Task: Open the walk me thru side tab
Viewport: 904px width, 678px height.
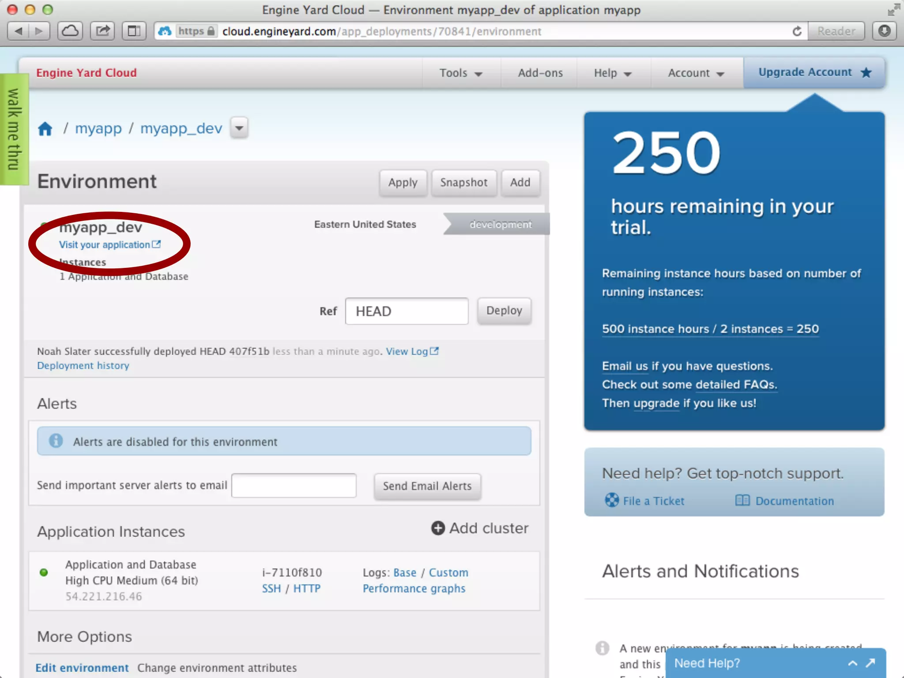Action: click(x=13, y=129)
